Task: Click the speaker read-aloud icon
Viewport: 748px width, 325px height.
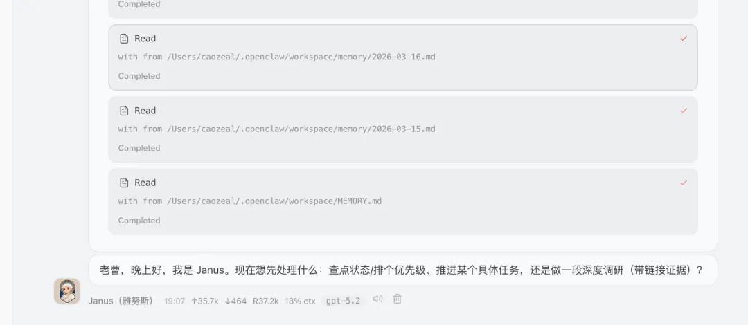Action: point(378,299)
